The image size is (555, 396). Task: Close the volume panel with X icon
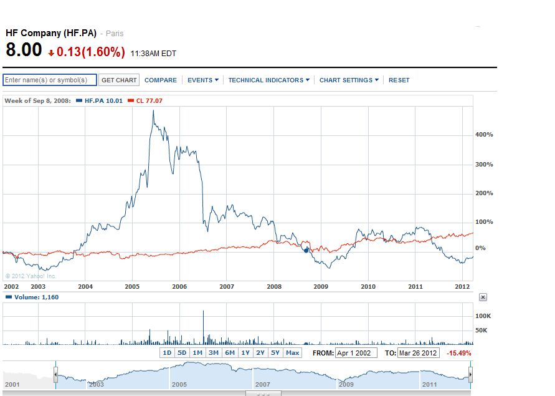point(483,297)
